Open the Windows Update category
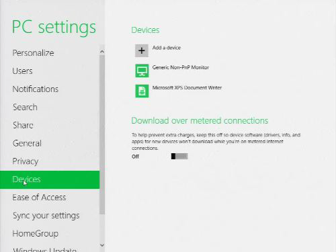Screen dimensions: 336x252 point(45,249)
